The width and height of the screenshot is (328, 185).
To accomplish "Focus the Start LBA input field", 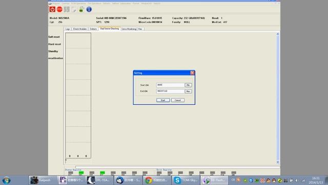I will (x=170, y=85).
